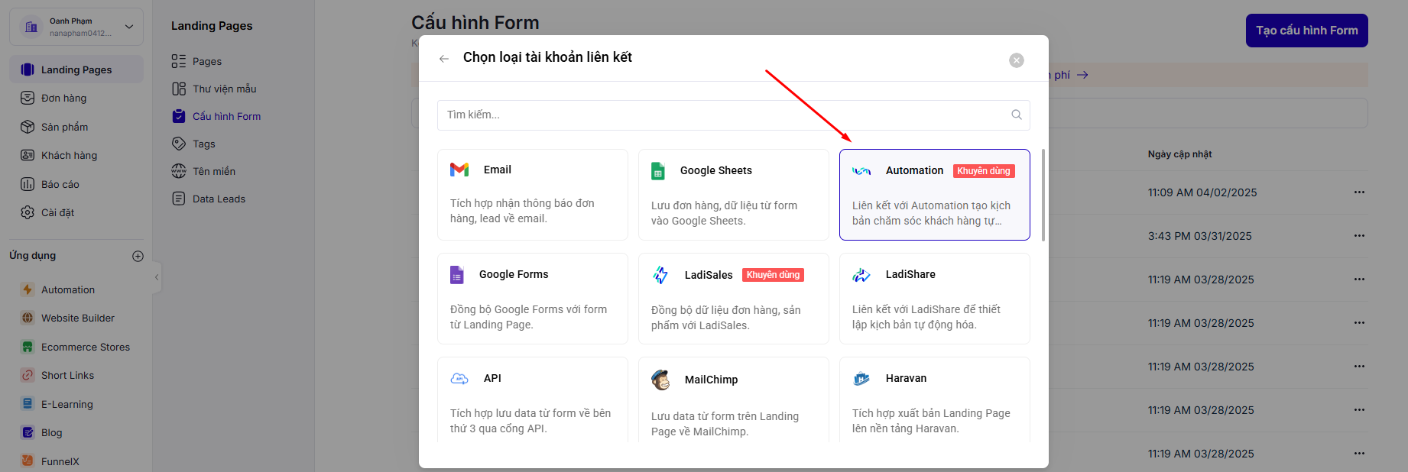Choose the Google Sheets integration
1408x472 pixels.
click(733, 194)
